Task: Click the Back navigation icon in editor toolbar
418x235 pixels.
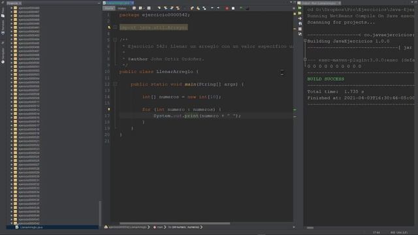Action: pyautogui.click(x=140, y=8)
